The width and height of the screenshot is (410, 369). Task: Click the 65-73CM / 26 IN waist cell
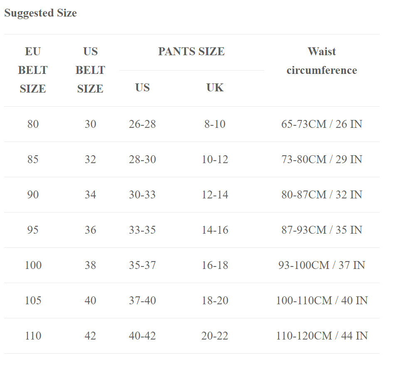[x=321, y=124]
